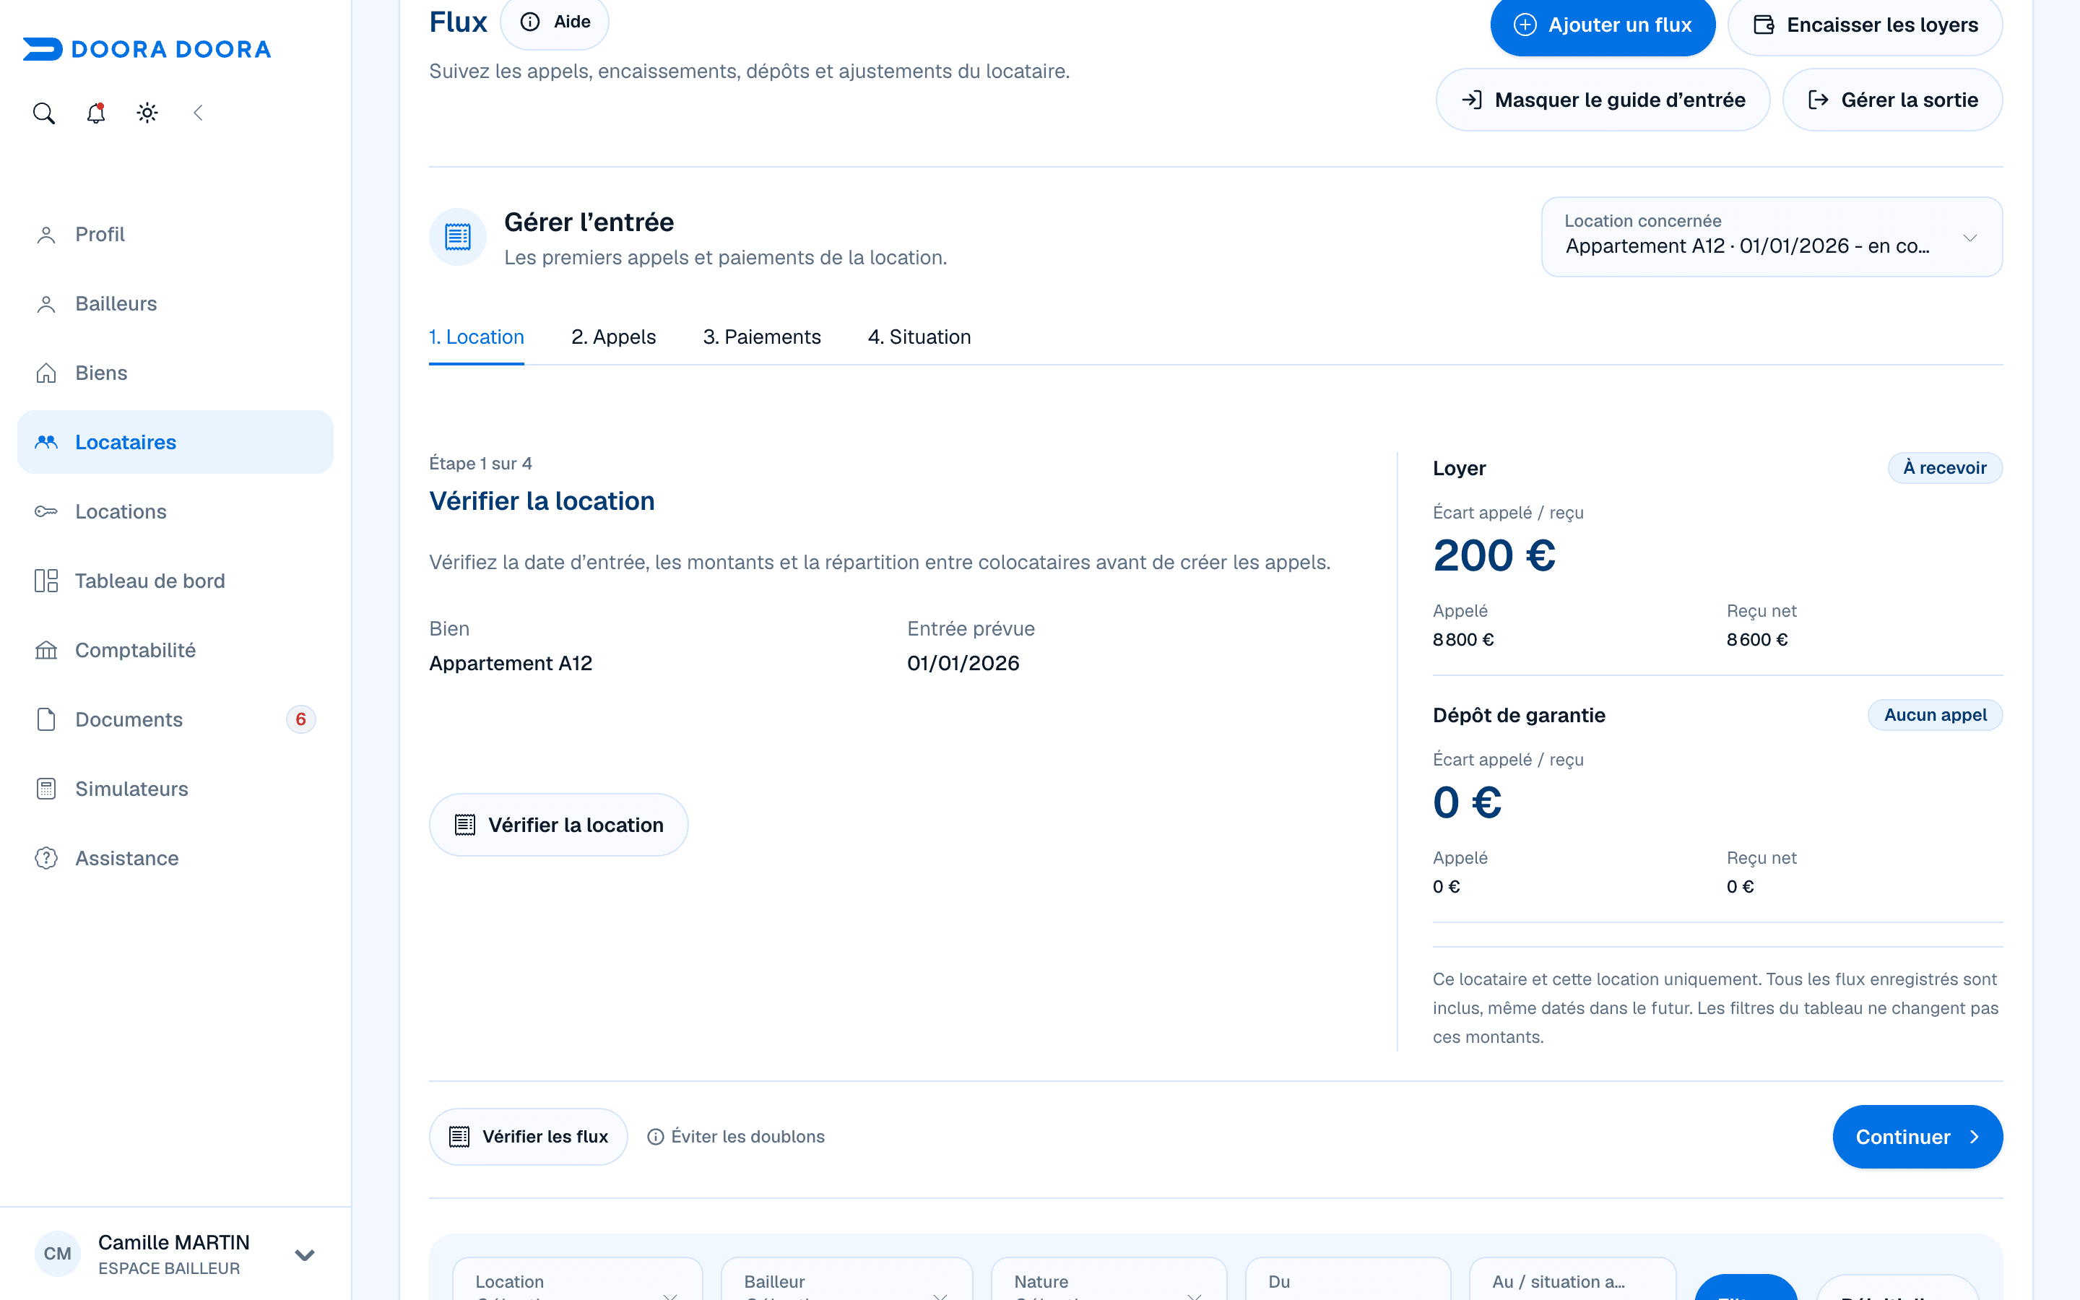The height and width of the screenshot is (1300, 2080).
Task: Open Locations key icon item
Action: pos(175,511)
